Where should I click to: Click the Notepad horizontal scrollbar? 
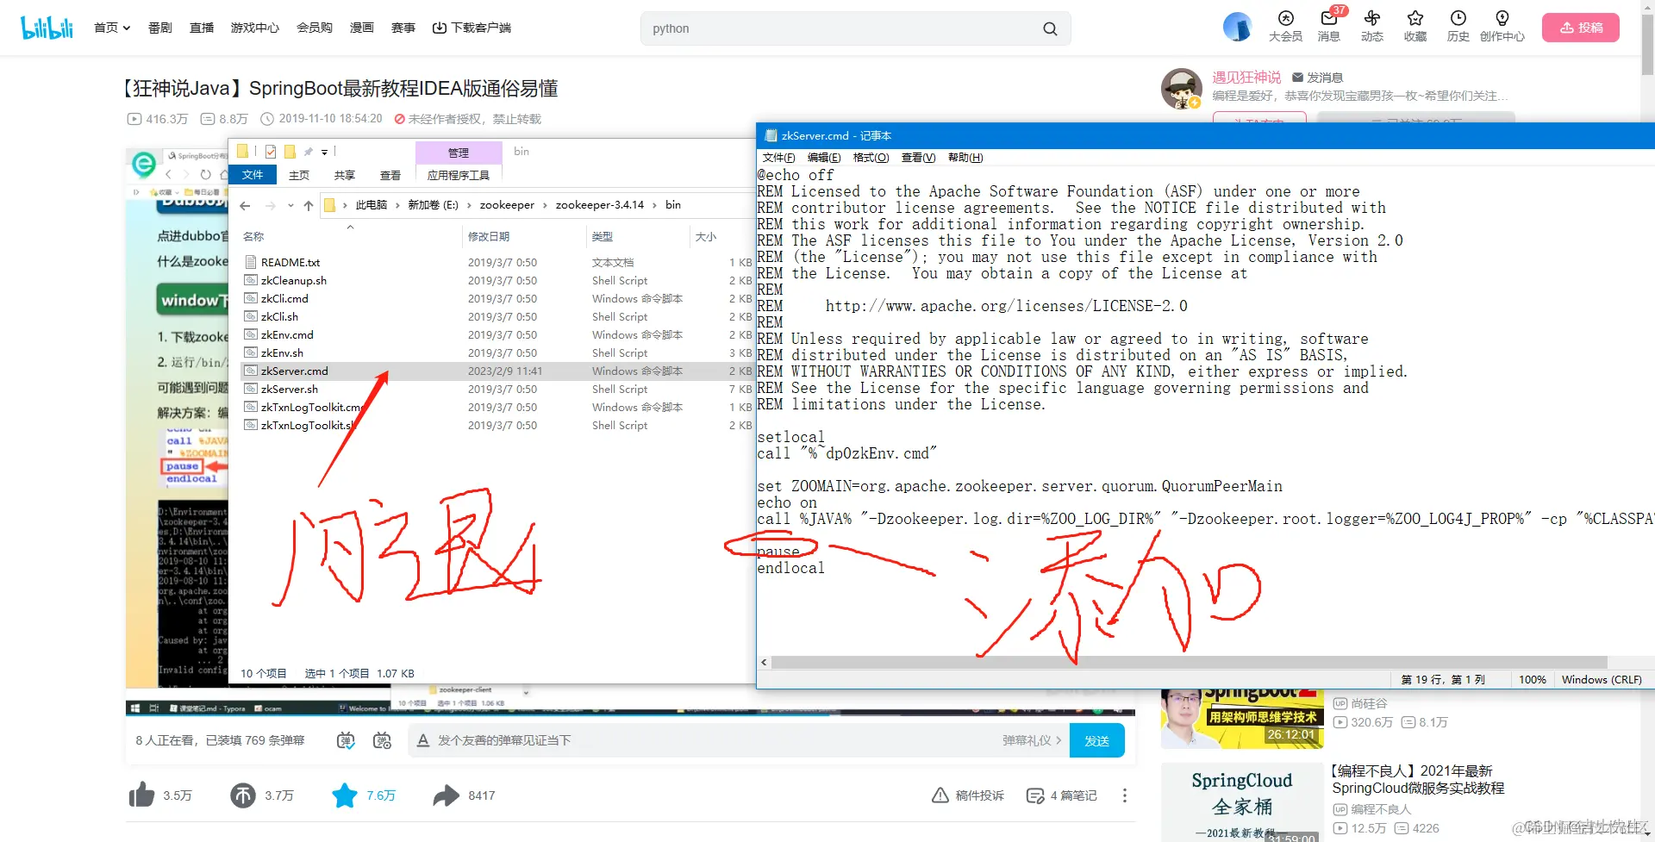(x=1189, y=663)
